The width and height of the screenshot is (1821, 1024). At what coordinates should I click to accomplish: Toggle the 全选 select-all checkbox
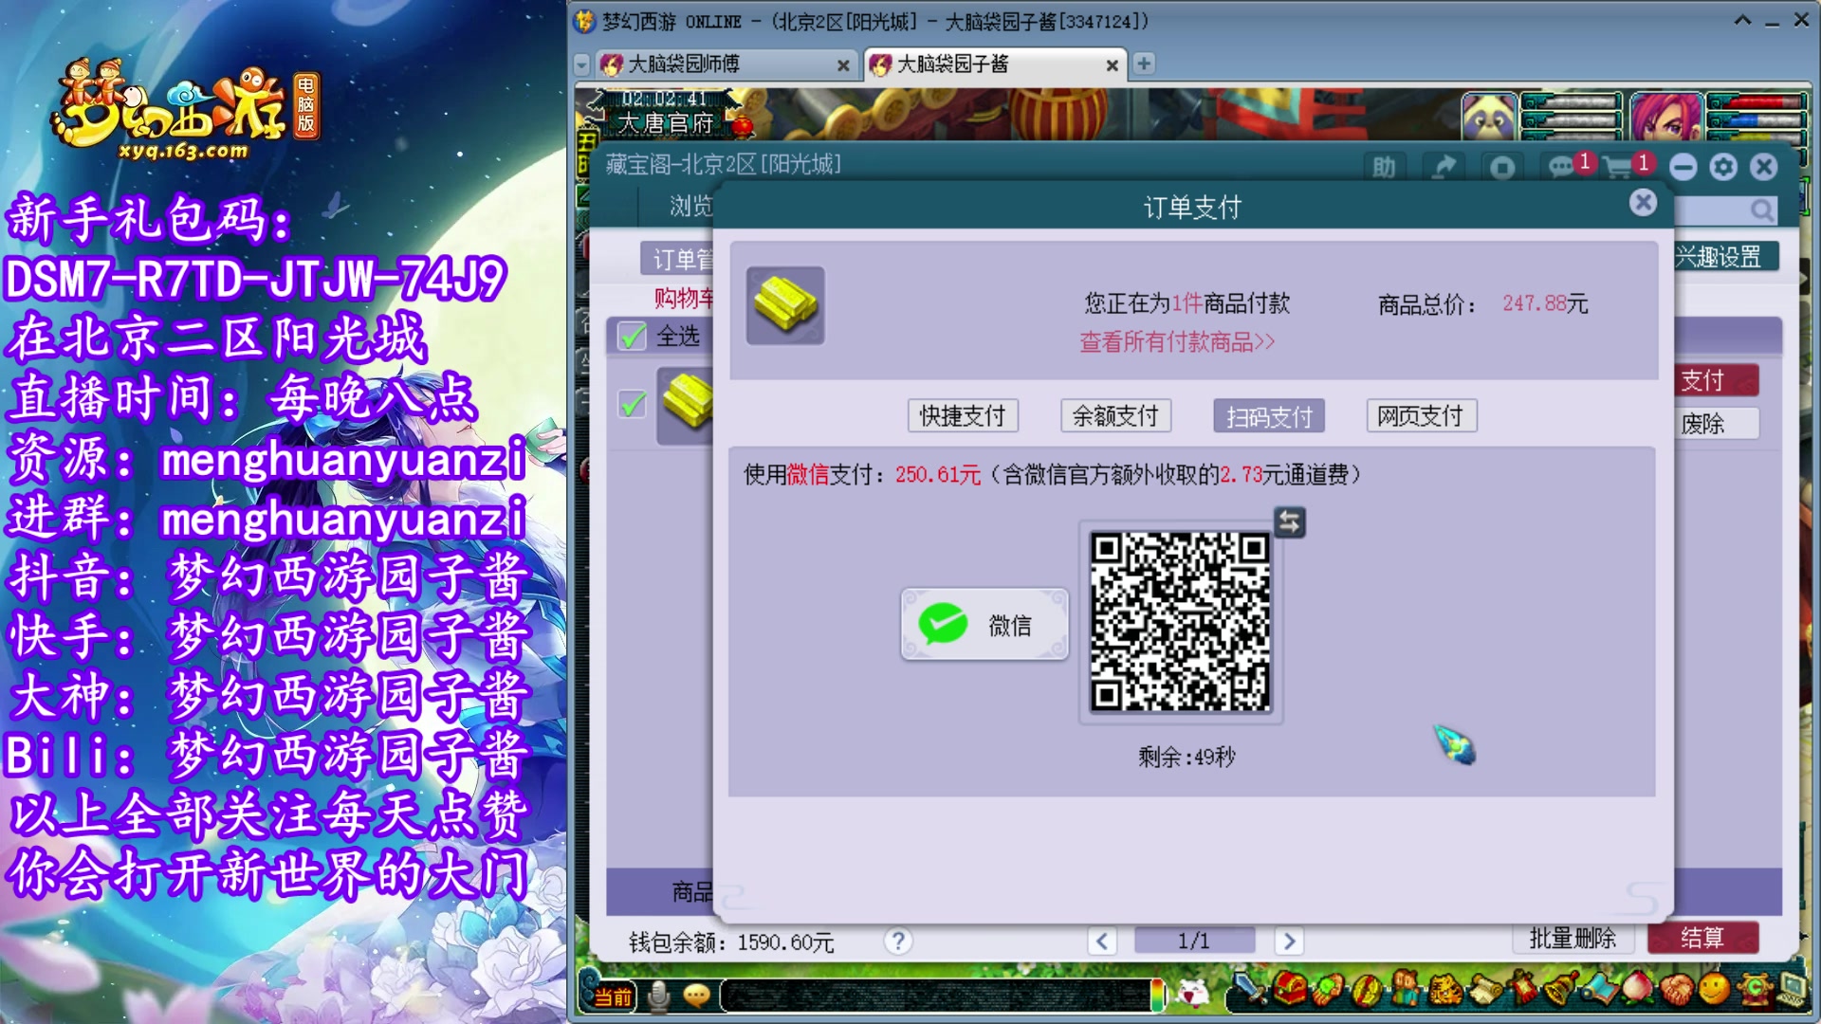pyautogui.click(x=632, y=336)
